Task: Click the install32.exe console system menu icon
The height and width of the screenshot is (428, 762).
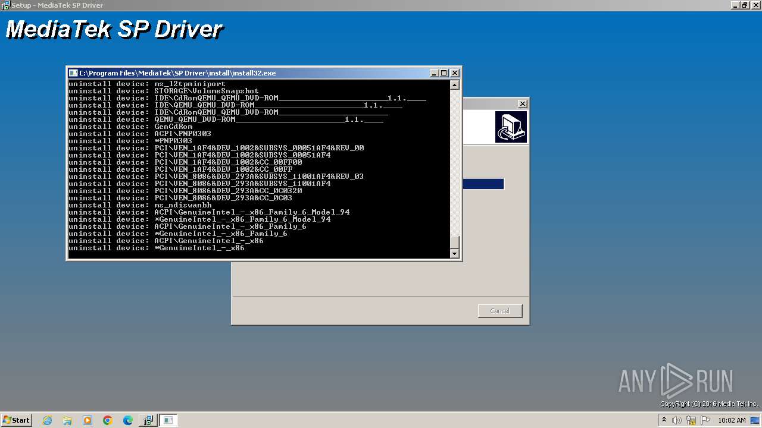Action: [73, 73]
